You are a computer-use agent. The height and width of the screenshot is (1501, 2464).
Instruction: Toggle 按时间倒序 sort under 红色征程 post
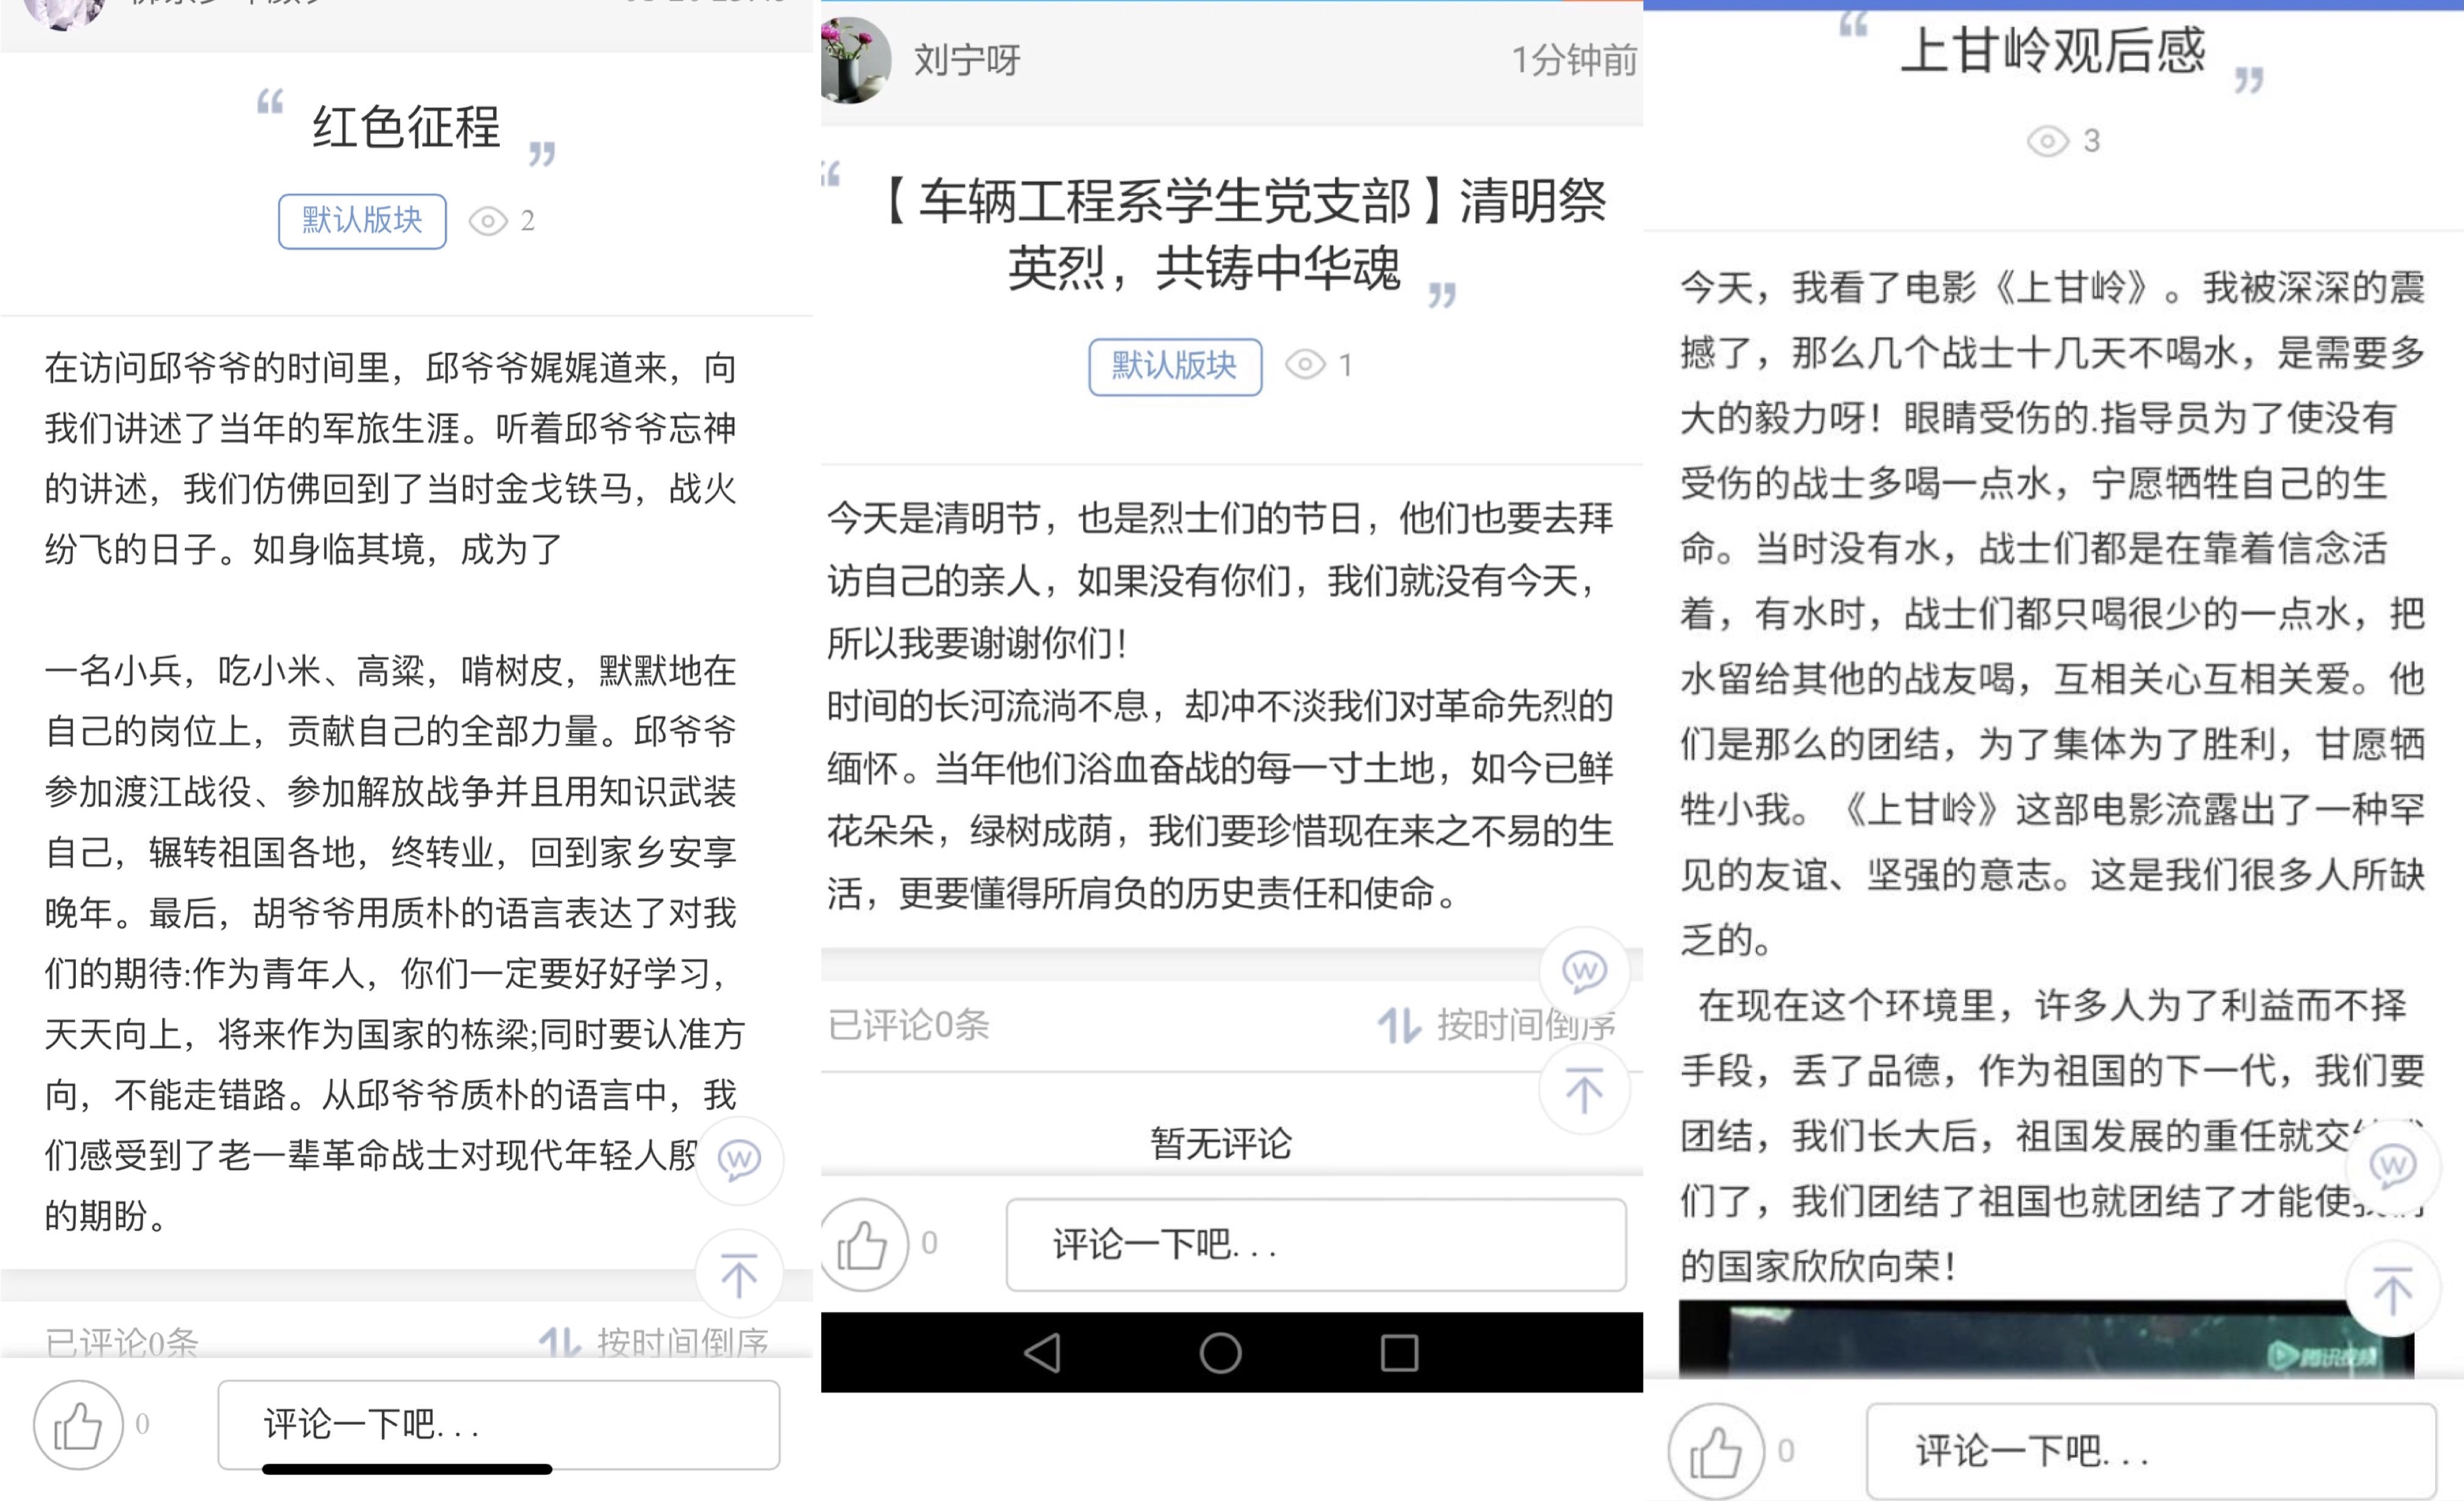coord(654,1341)
